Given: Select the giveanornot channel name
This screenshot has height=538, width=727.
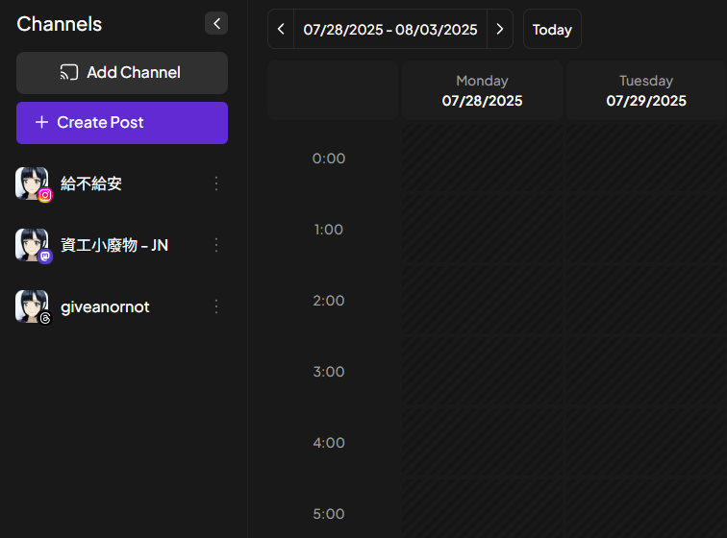Looking at the screenshot, I should point(105,306).
